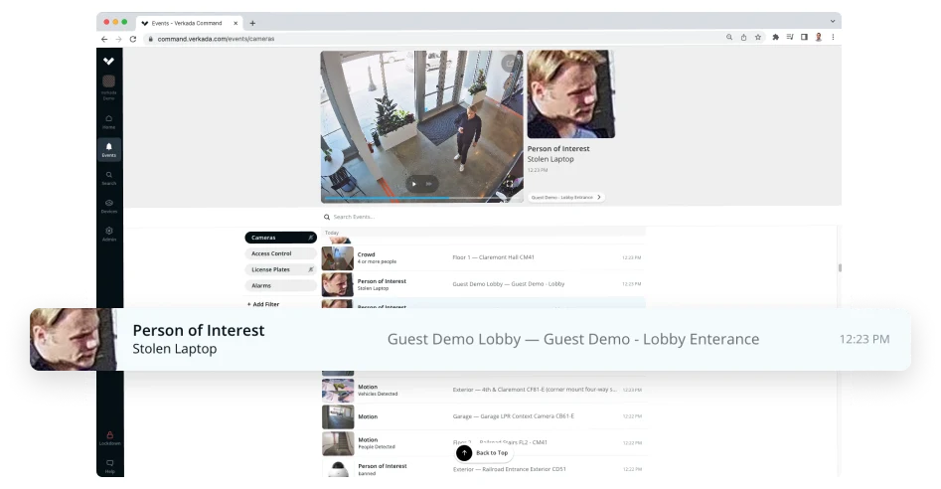Open the Crowd event thumbnail
This screenshot has height=489, width=941.
(337, 258)
